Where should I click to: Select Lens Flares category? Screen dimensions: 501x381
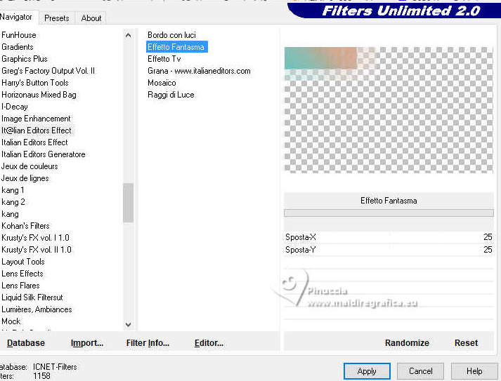coord(21,286)
